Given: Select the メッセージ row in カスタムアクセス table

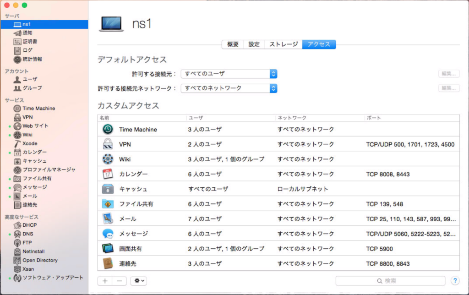Looking at the screenshot, I should (278, 234).
